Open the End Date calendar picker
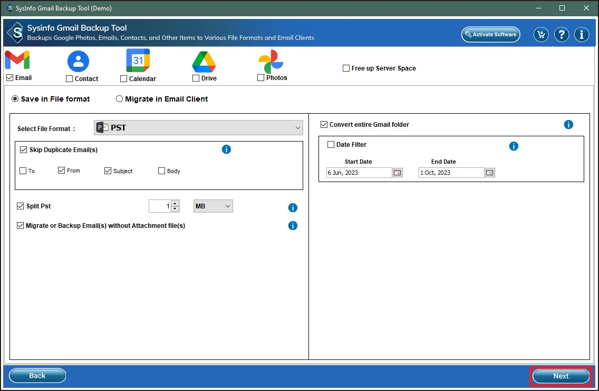Image resolution: width=599 pixels, height=391 pixels. (490, 173)
